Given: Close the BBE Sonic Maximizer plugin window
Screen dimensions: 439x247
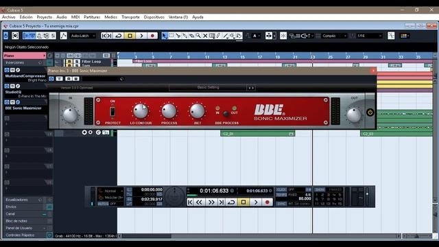Looking at the screenshot, I should click(373, 71).
